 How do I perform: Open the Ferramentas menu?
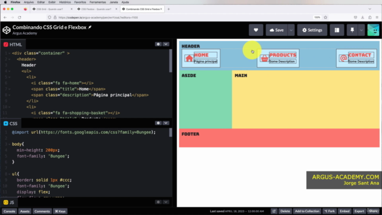98,2
